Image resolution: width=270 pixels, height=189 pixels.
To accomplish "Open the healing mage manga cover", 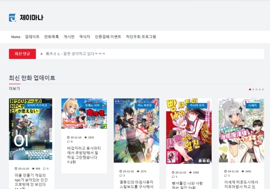I will click(241, 130).
